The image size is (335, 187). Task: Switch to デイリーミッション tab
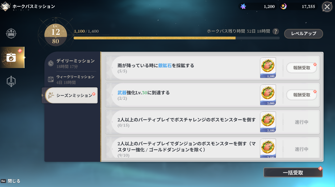click(x=72, y=63)
